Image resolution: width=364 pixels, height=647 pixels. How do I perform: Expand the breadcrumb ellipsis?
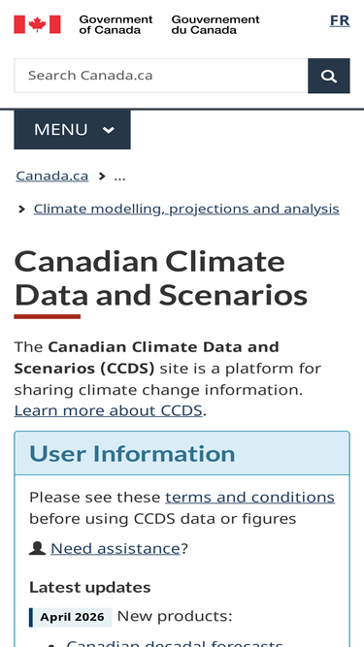119,177
